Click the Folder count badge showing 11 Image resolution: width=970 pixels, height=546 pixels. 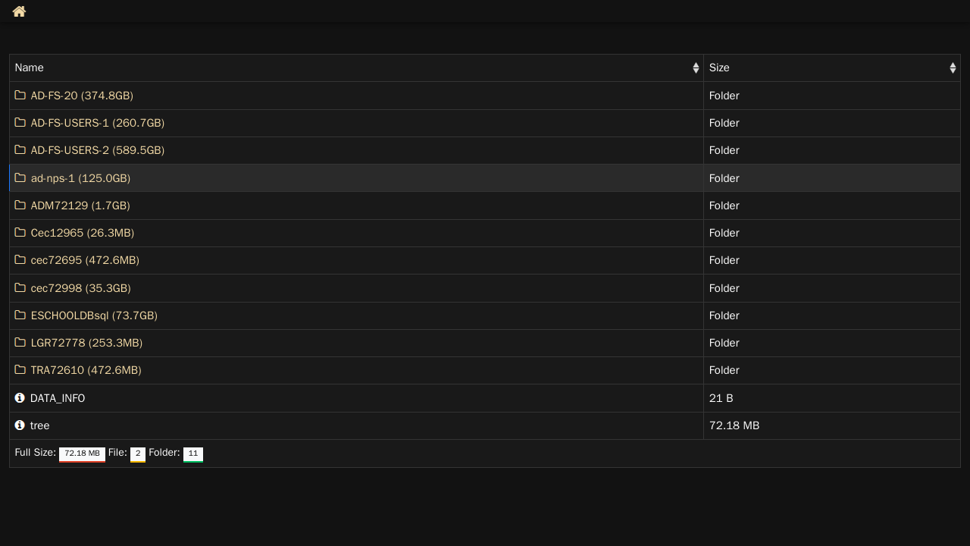click(193, 454)
